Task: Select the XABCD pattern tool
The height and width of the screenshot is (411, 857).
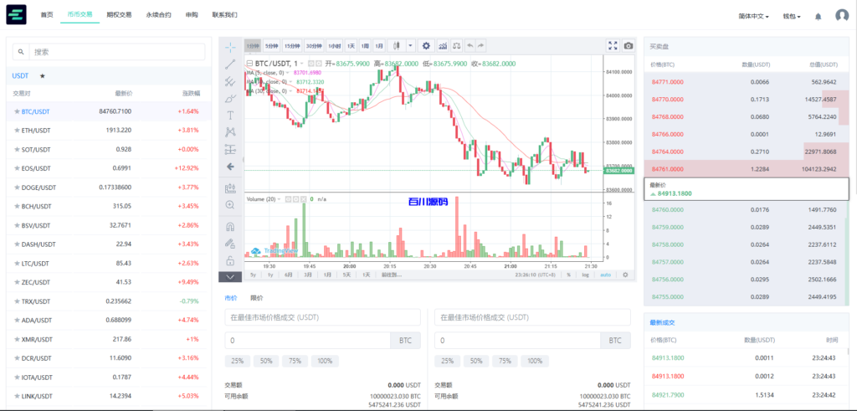Action: coord(230,132)
